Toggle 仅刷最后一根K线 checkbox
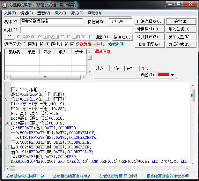This screenshot has height=181, width=199. tap(72, 44)
